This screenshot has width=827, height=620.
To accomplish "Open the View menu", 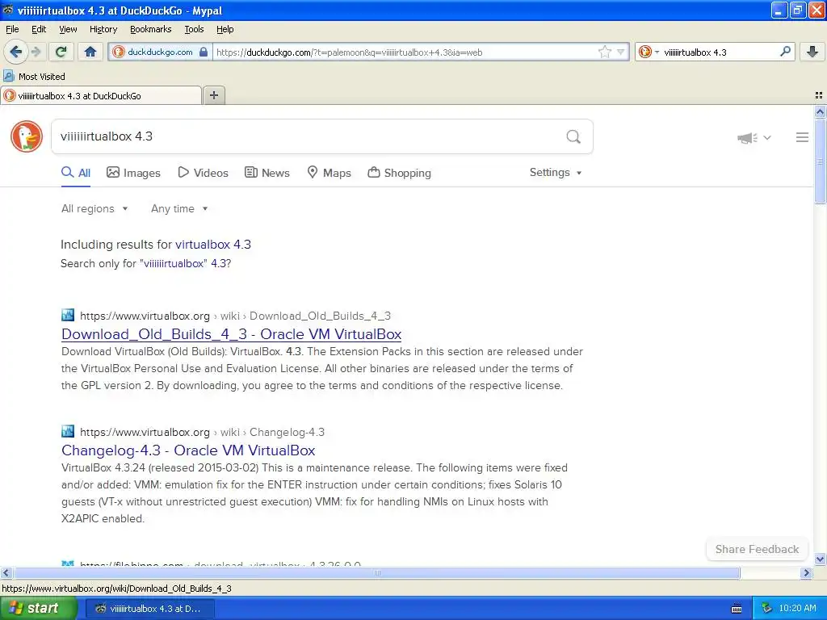I will point(68,29).
